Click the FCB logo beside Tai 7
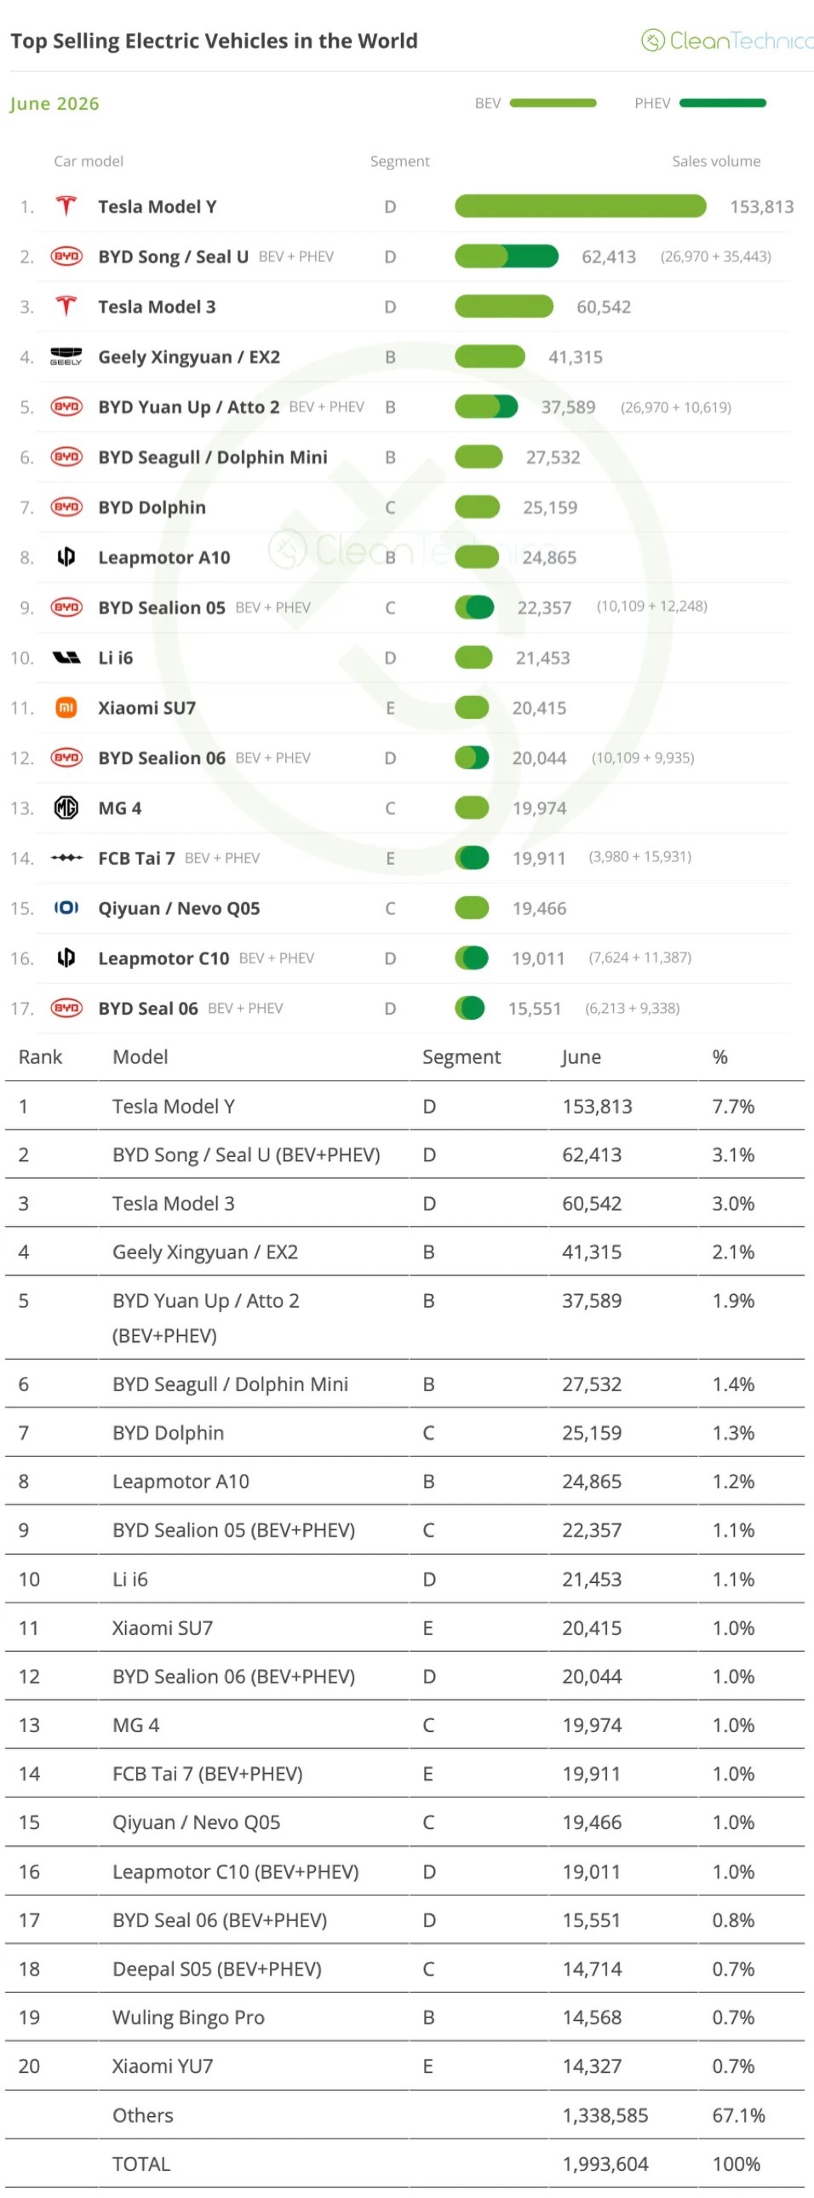 (66, 858)
